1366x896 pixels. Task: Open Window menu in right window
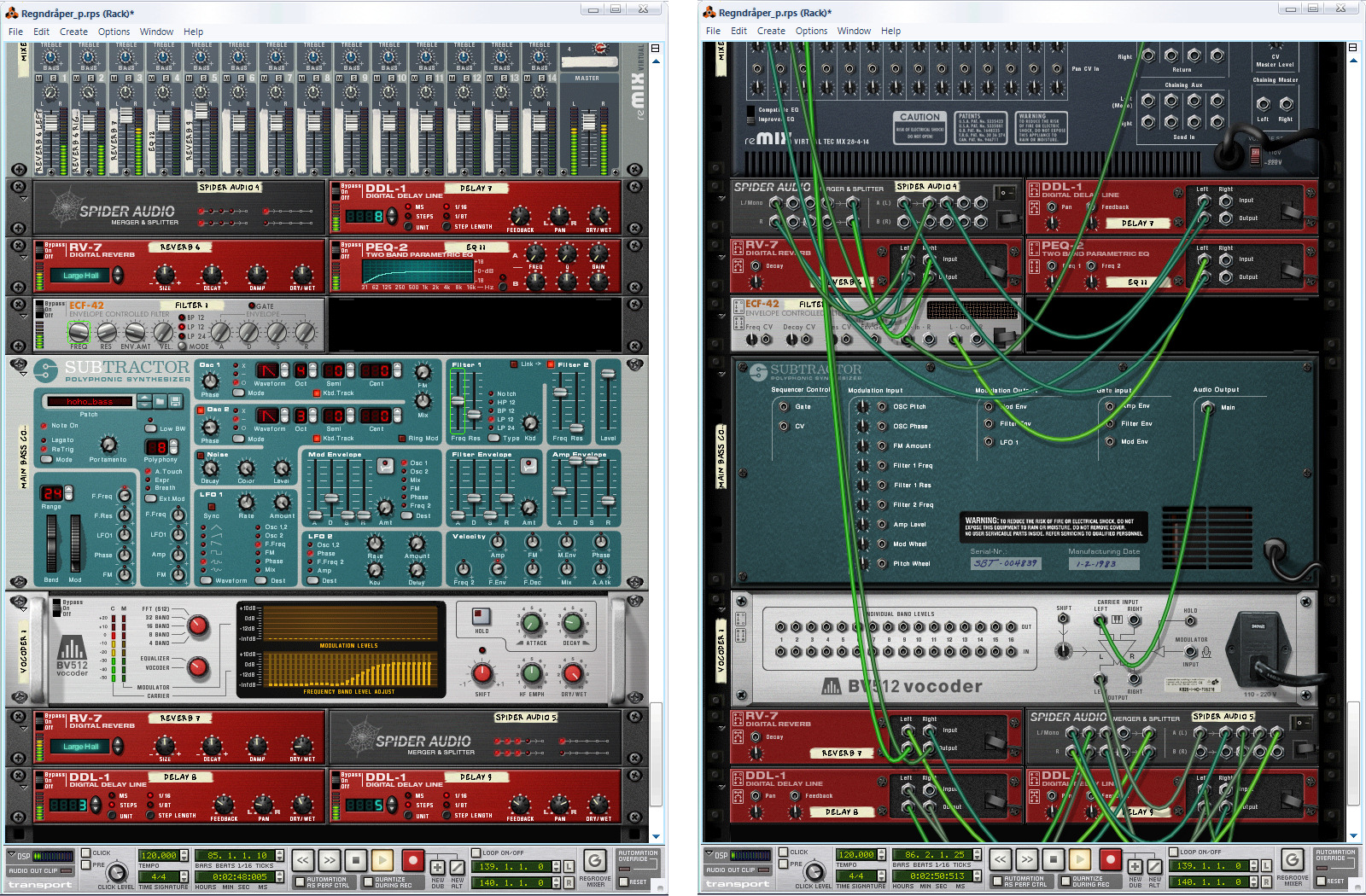(854, 31)
